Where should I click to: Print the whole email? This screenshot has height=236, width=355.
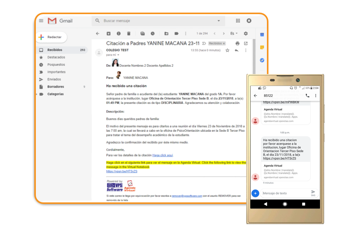(237, 43)
